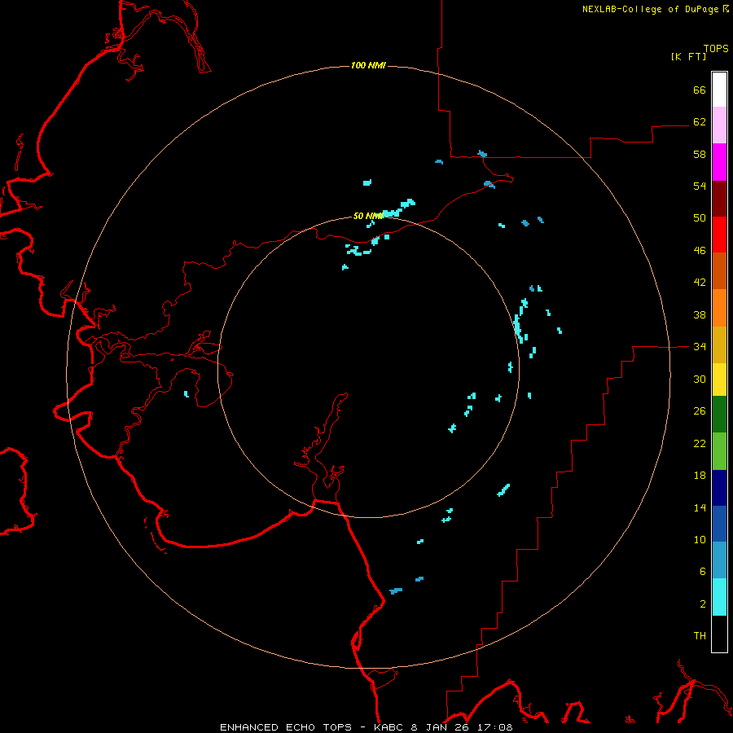Click the 'TH' threshold label
The height and width of the screenshot is (733, 733).
[700, 636]
